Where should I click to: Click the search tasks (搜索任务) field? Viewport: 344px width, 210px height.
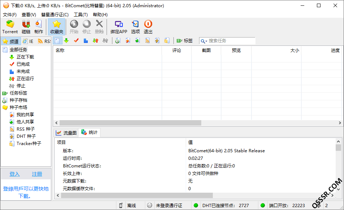[x=232, y=41]
